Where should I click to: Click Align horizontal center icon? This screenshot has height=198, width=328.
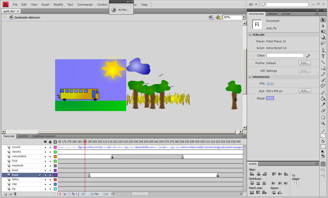click(258, 174)
